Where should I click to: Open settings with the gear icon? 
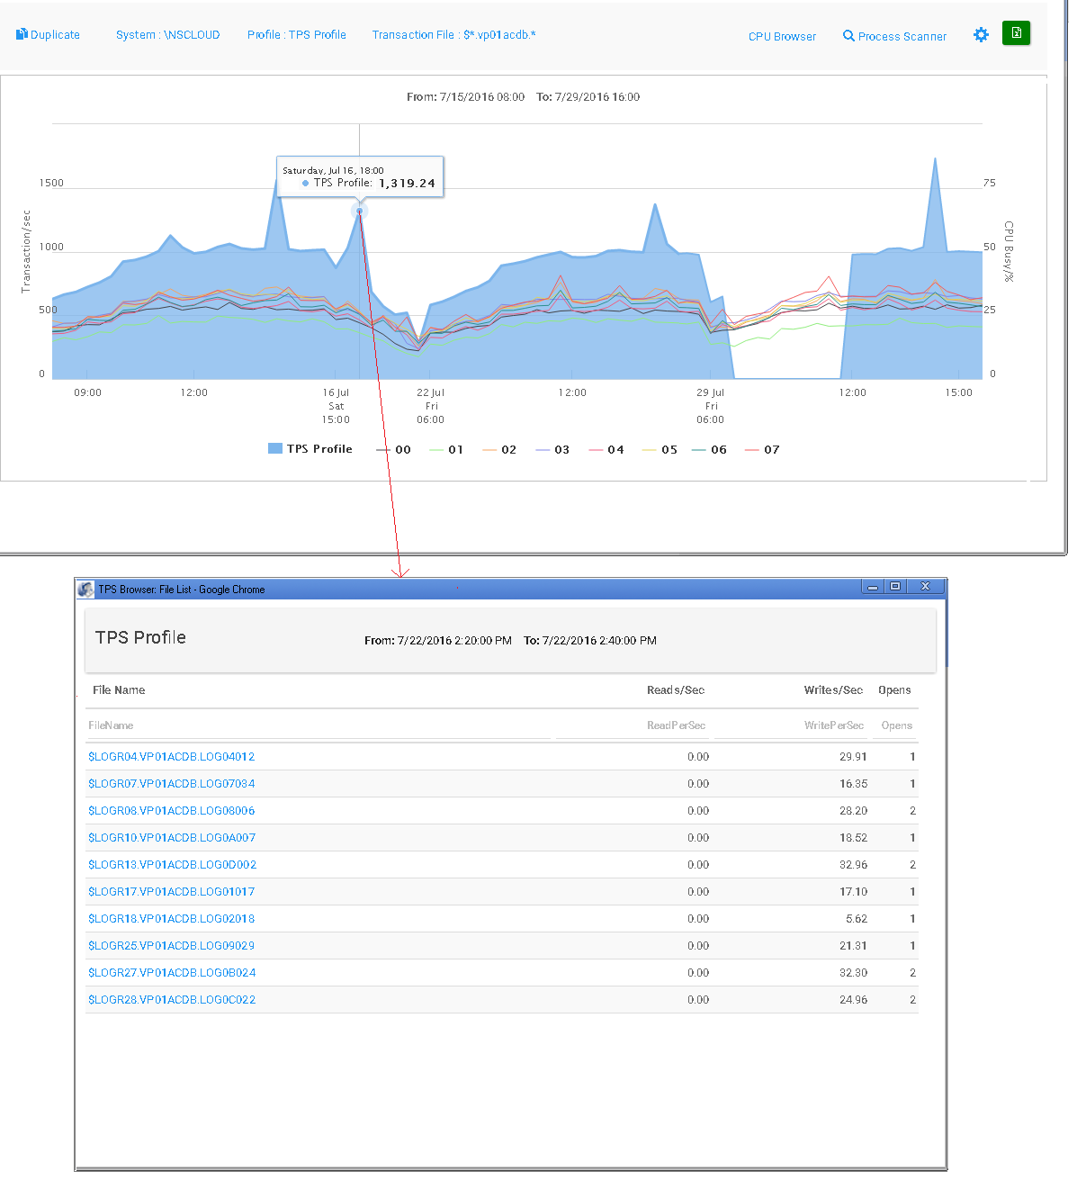(981, 35)
